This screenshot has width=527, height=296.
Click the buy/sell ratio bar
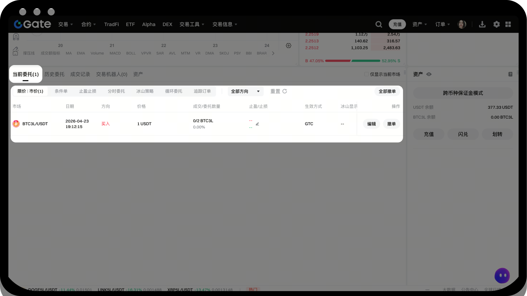[x=353, y=61]
